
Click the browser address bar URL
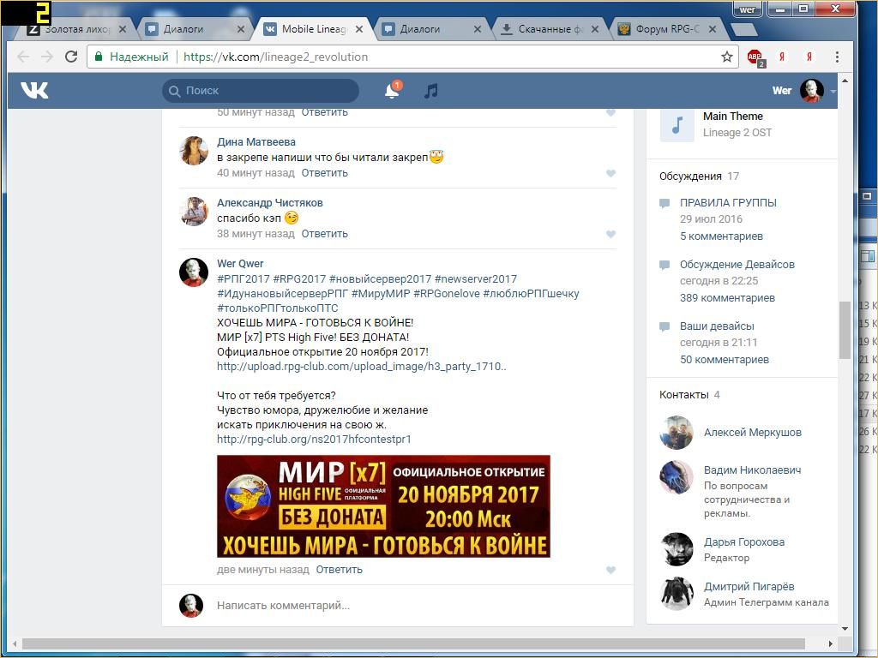coord(275,57)
